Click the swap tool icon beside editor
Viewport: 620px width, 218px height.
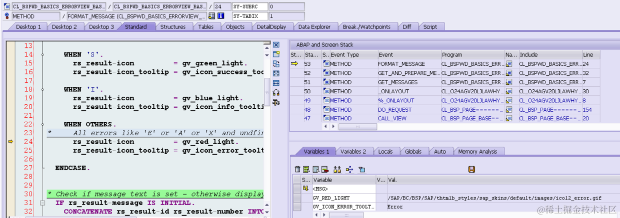(276, 64)
